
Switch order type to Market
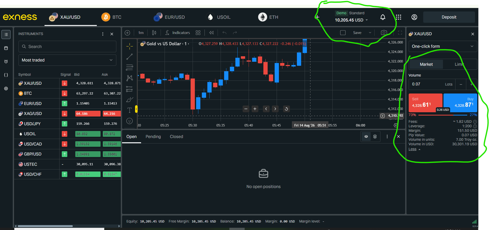tap(426, 64)
